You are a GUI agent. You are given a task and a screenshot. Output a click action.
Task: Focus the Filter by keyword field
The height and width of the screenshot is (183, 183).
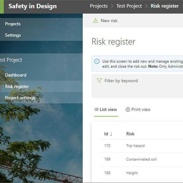pos(121,81)
